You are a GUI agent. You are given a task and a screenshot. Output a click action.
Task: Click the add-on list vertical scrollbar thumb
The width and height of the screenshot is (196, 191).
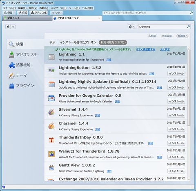pos(189,87)
